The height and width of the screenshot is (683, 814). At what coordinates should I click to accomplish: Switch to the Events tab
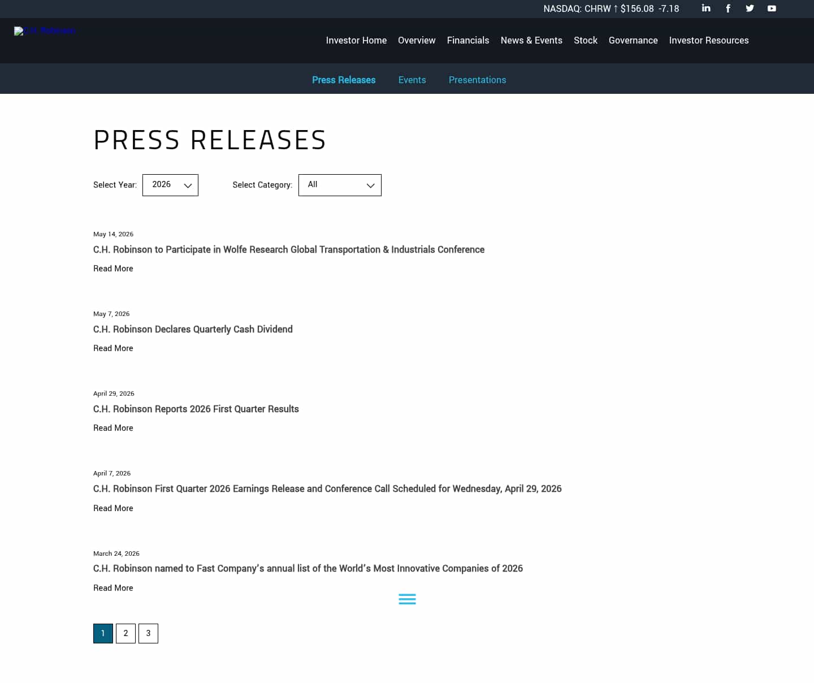(x=412, y=80)
